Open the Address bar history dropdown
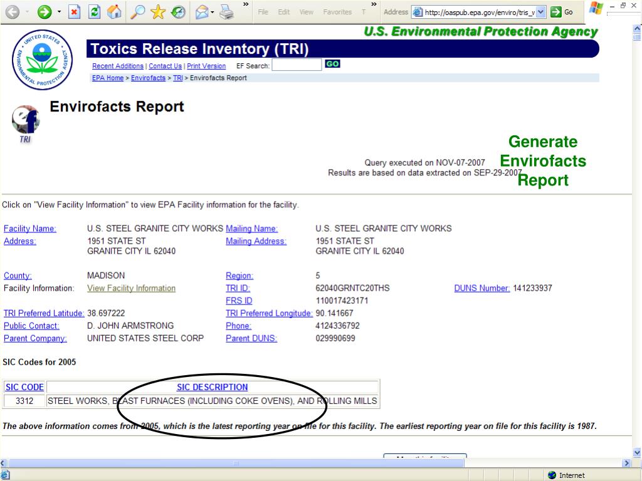642x481 pixels. [x=541, y=13]
